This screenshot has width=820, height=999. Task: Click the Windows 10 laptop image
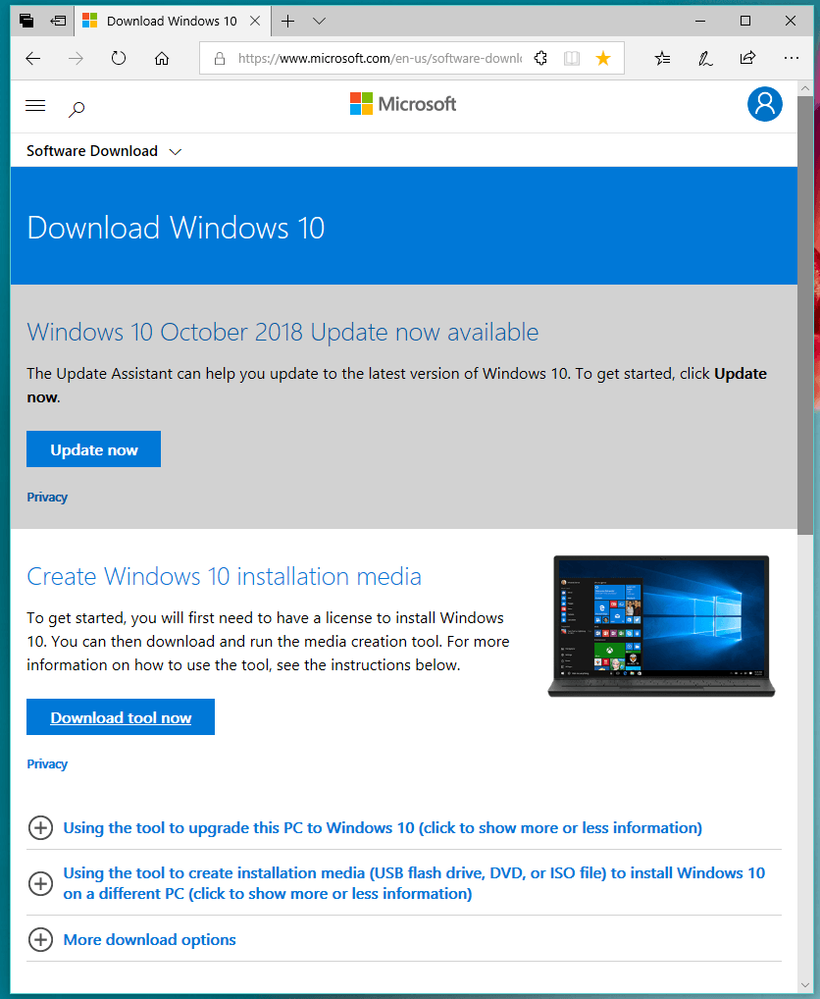(661, 626)
